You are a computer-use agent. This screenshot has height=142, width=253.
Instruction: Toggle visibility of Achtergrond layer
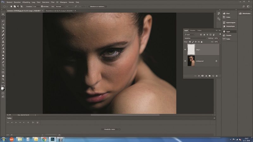185,61
